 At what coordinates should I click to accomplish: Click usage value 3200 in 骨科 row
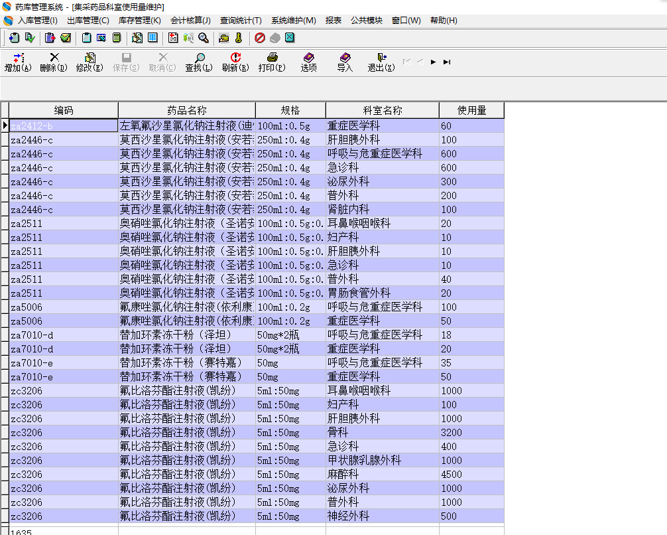[x=472, y=432]
